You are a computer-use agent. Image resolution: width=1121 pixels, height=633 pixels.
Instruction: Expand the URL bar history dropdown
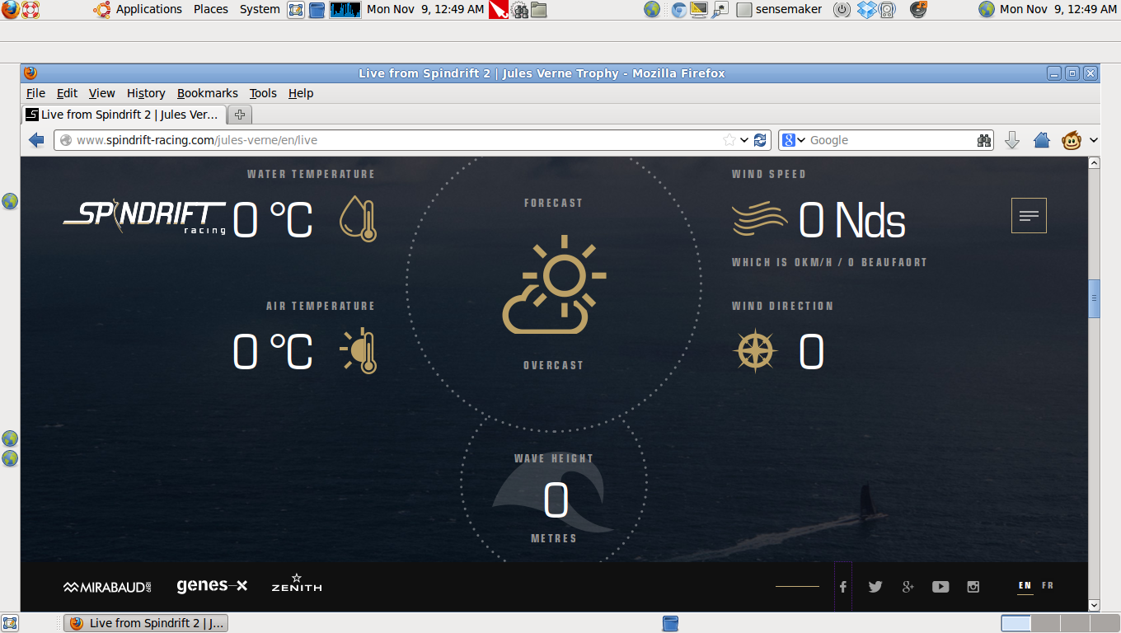pos(744,140)
